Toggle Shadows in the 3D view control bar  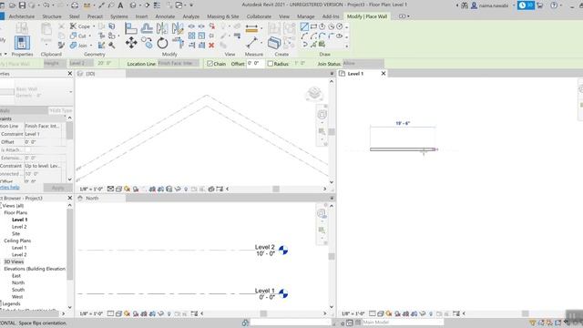pyautogui.click(x=136, y=189)
